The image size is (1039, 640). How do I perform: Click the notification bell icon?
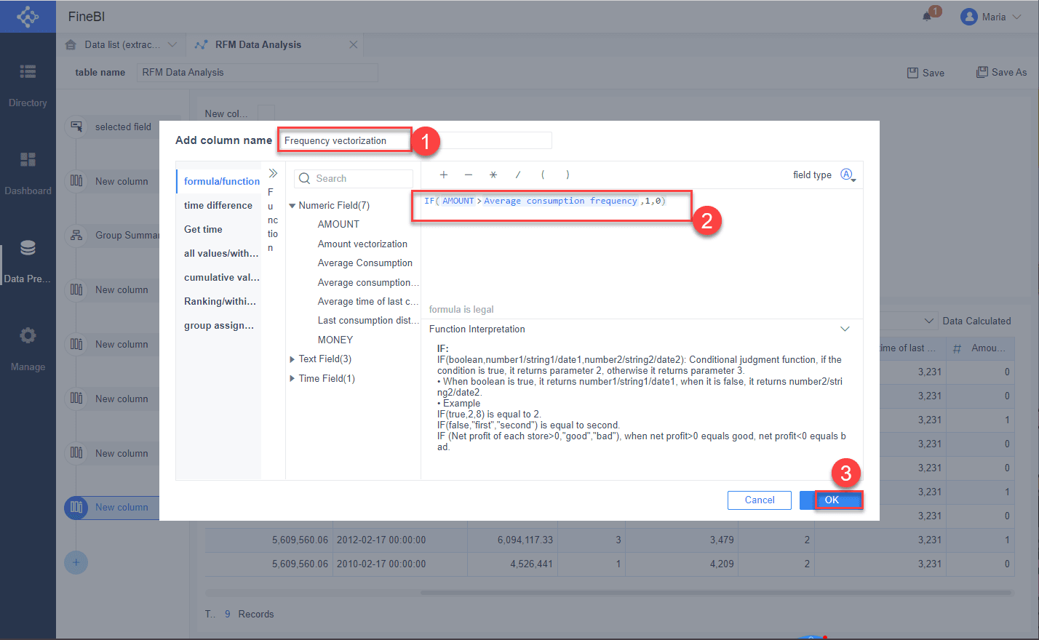tap(927, 16)
